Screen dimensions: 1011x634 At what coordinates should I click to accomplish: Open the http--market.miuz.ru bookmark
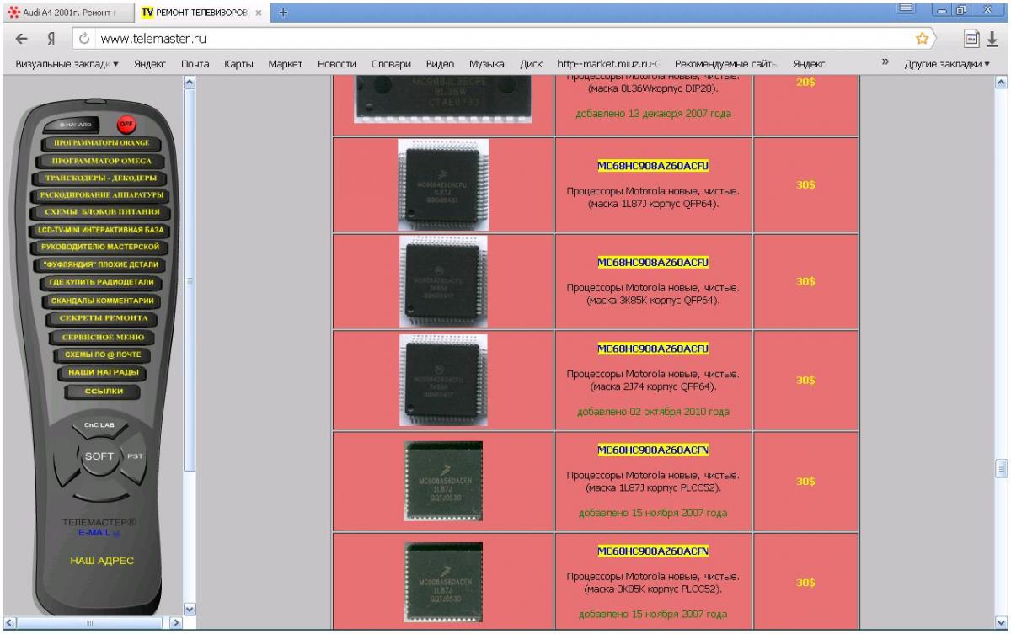point(609,63)
